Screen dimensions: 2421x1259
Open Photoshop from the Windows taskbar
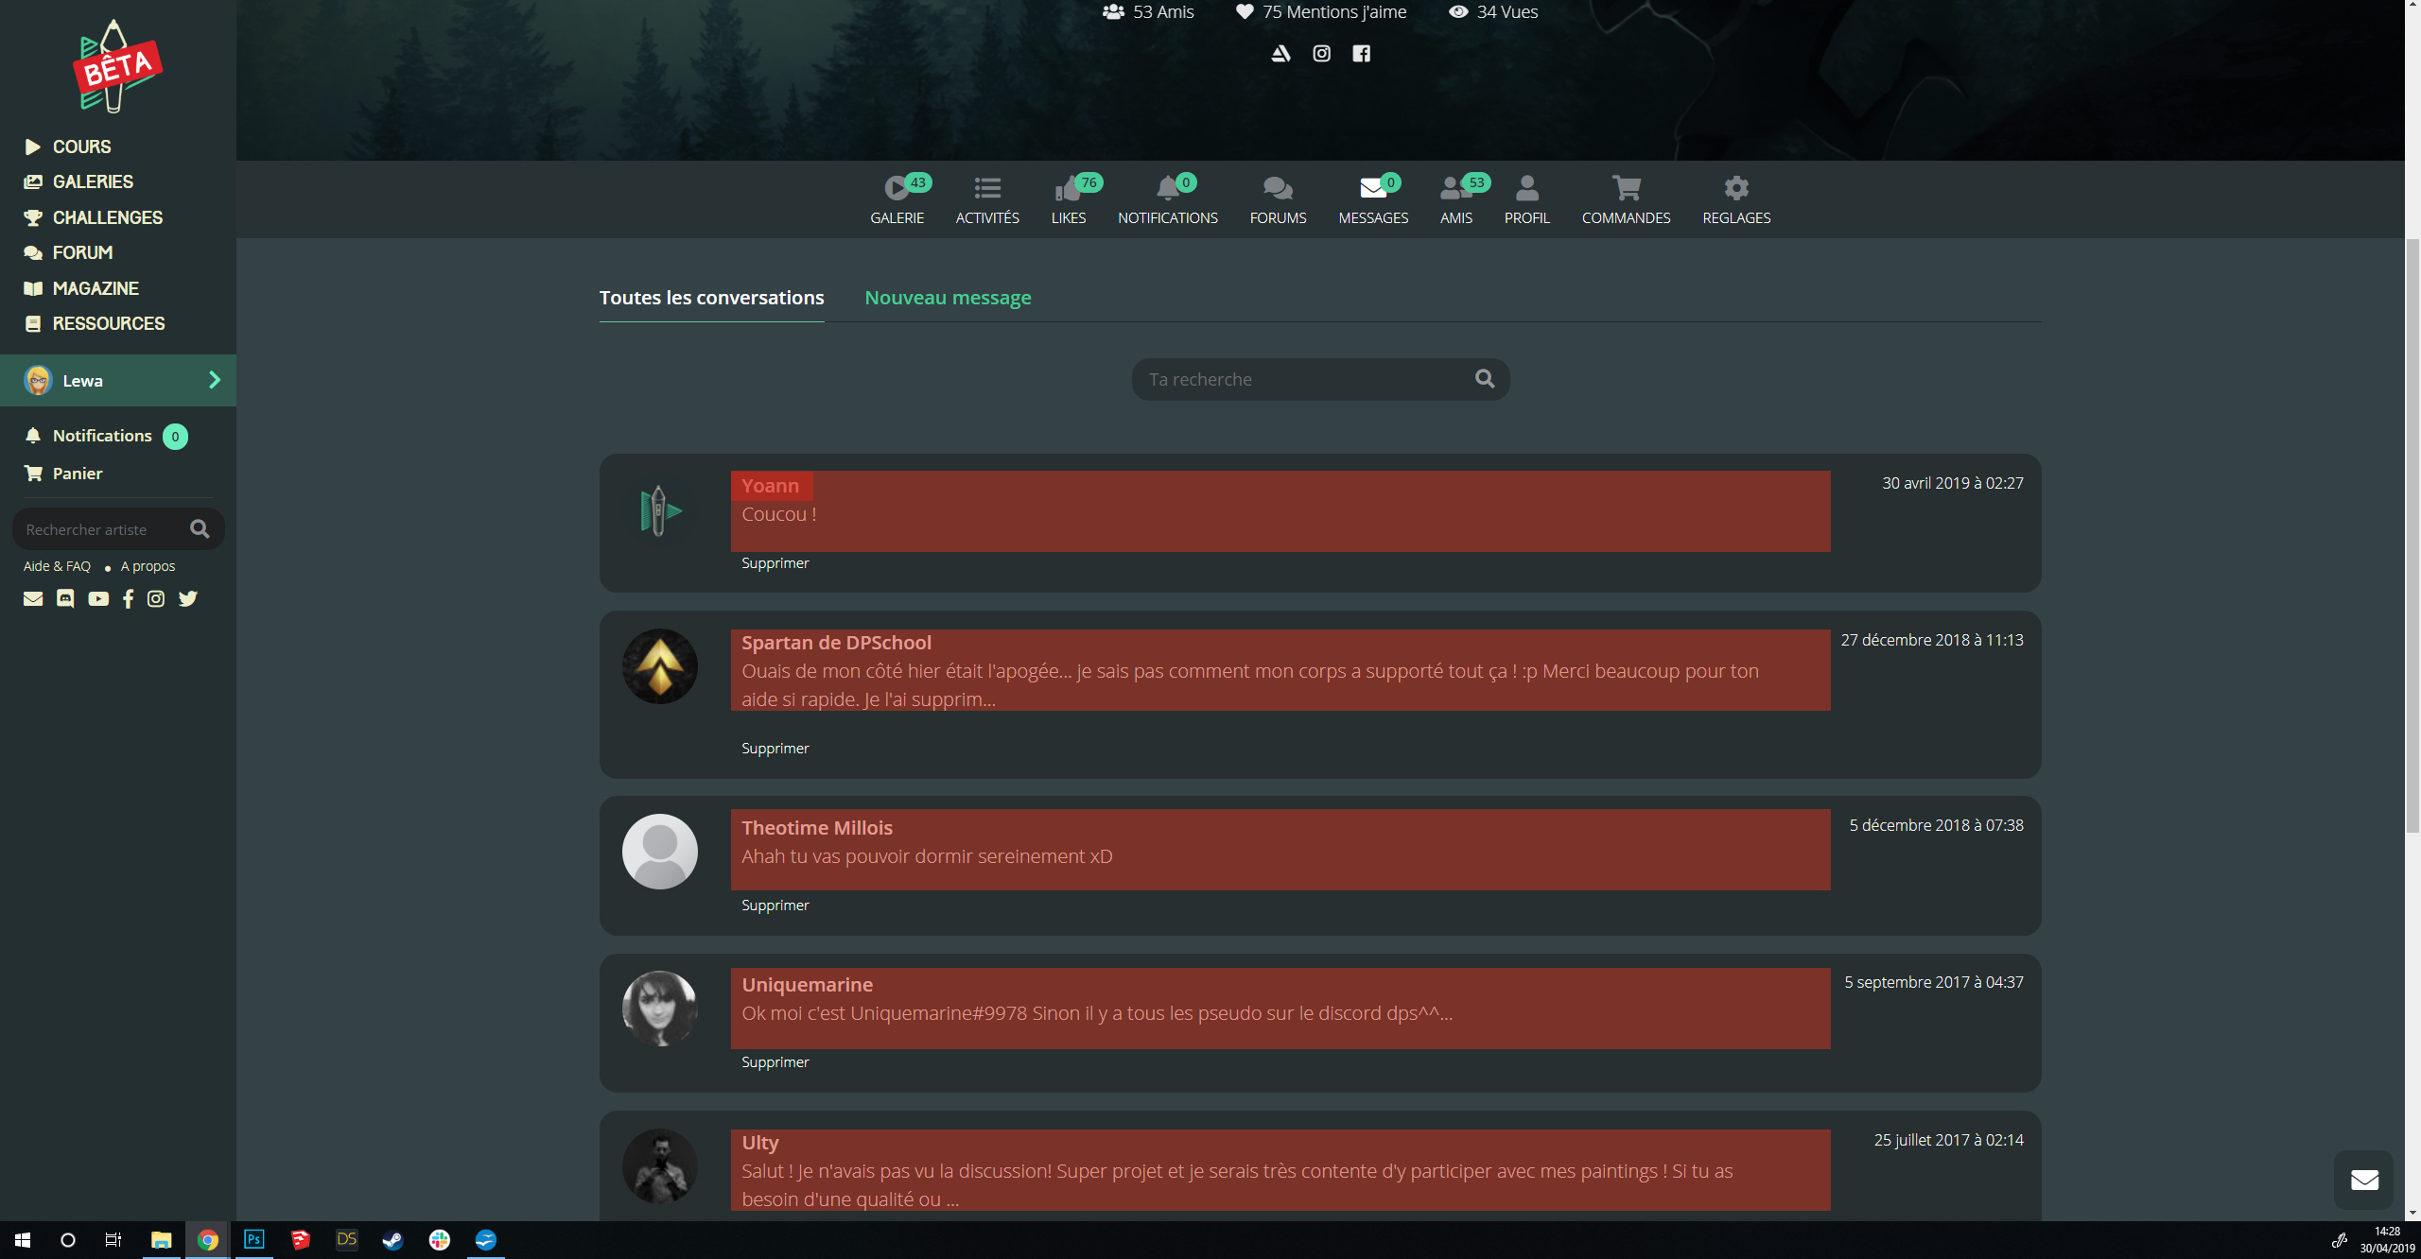(253, 1239)
